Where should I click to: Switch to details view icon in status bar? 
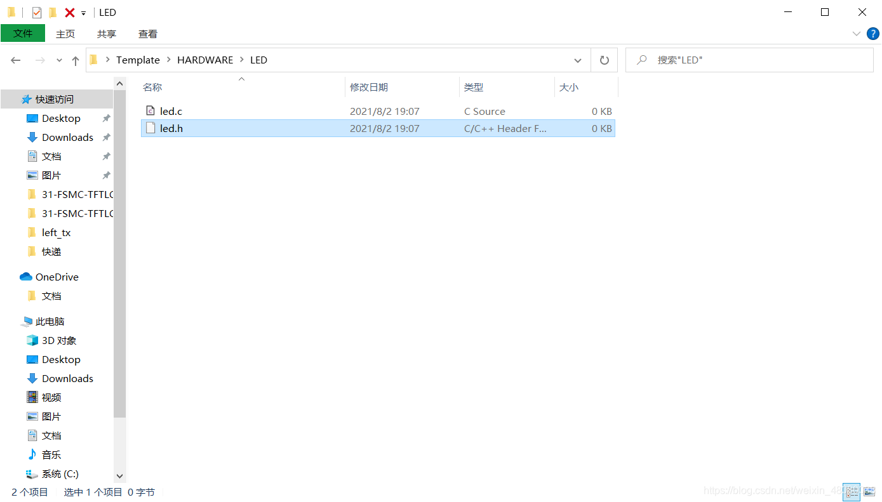pos(852,492)
